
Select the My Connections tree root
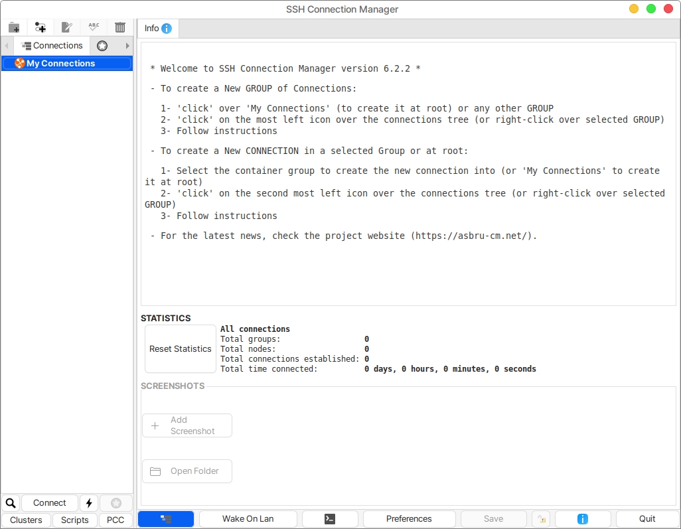[x=60, y=64]
